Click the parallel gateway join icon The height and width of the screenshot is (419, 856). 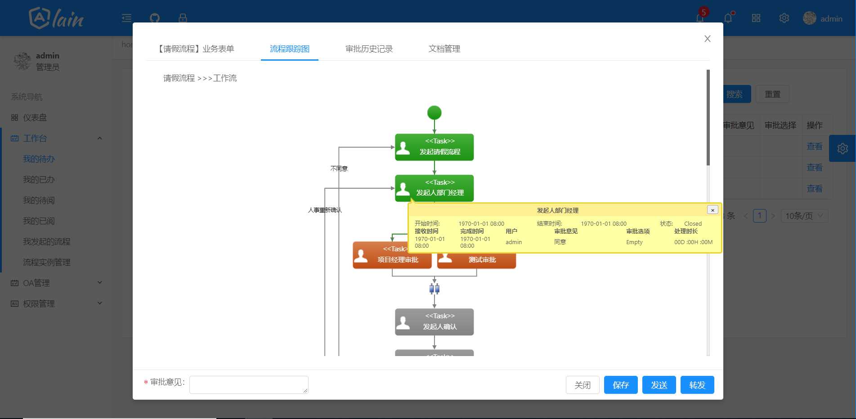click(x=434, y=289)
